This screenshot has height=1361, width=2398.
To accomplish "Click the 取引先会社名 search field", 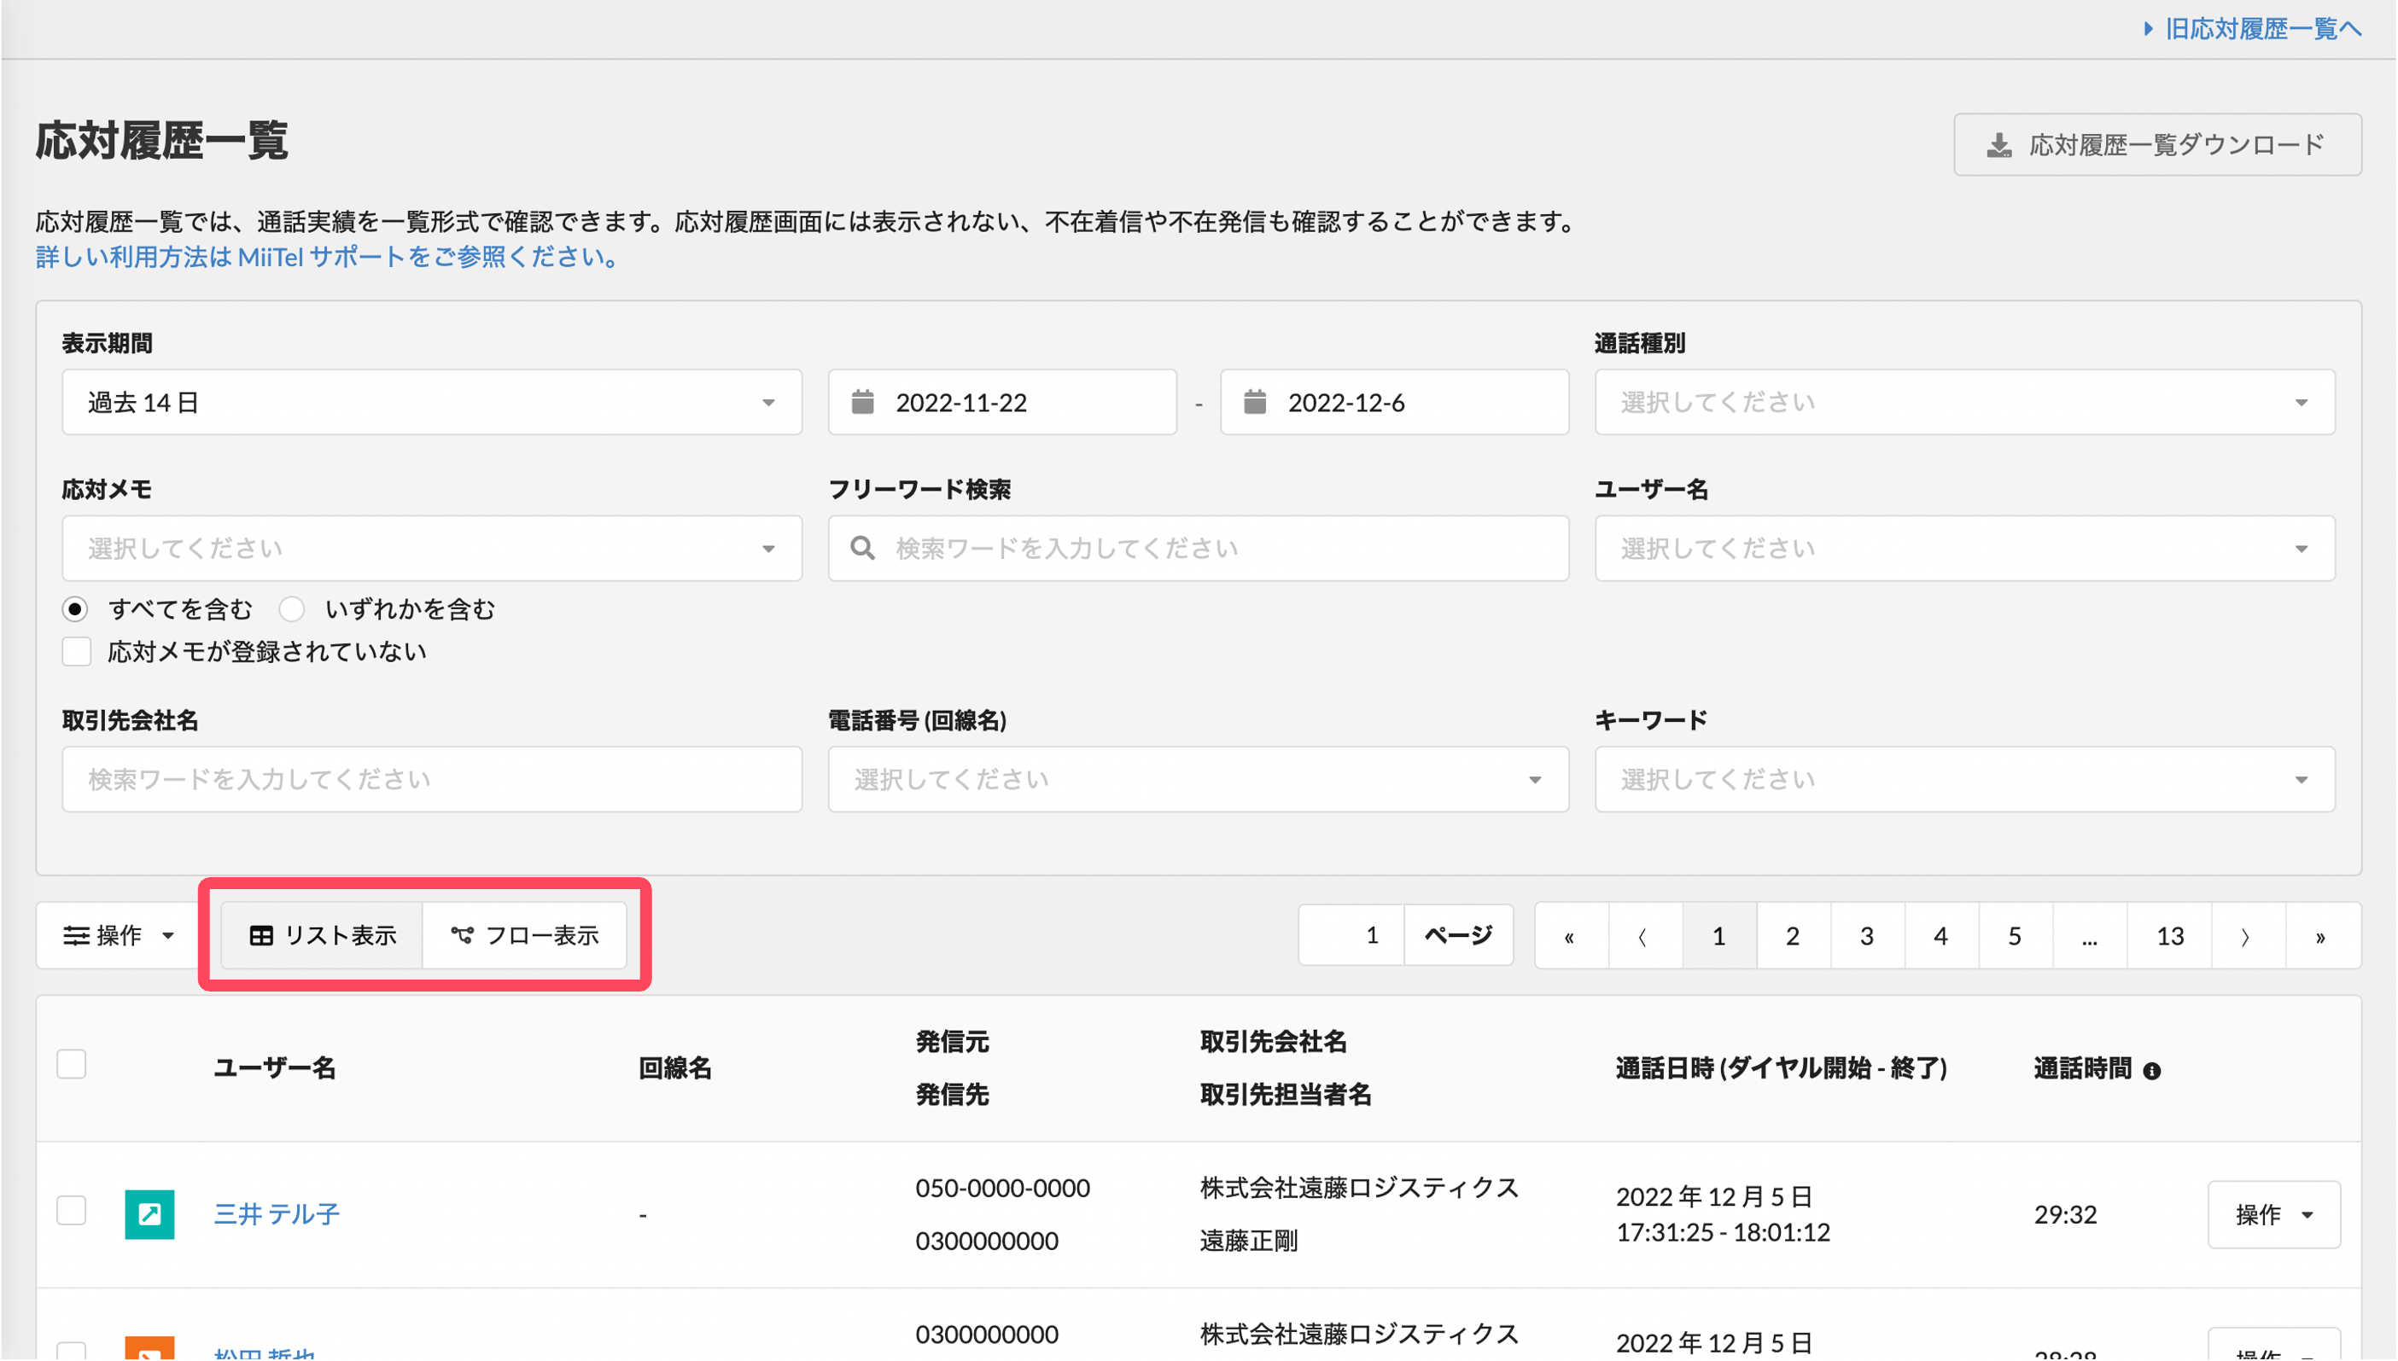I will pos(432,779).
